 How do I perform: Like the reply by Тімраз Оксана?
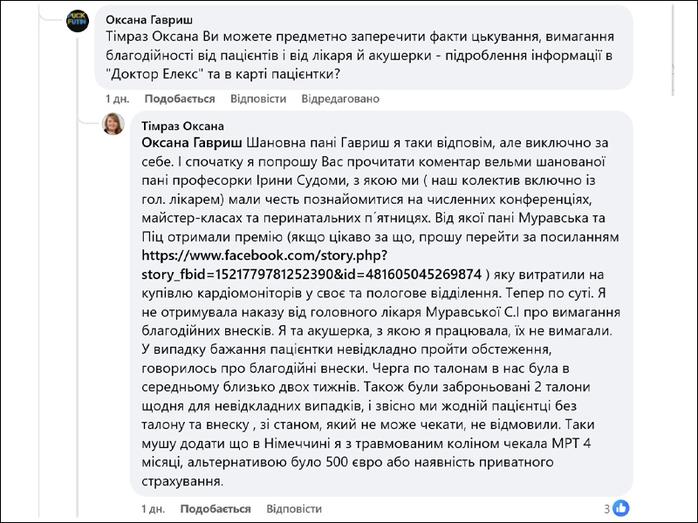215,509
